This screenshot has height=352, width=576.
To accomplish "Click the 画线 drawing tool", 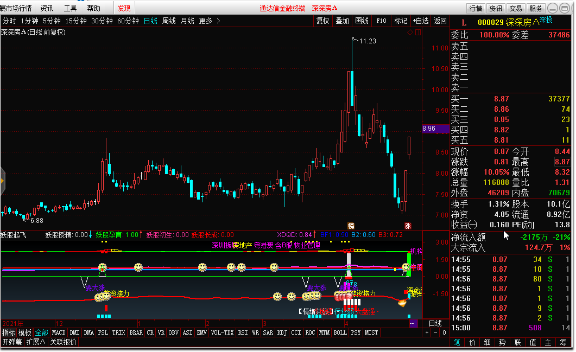I will coord(362,21).
